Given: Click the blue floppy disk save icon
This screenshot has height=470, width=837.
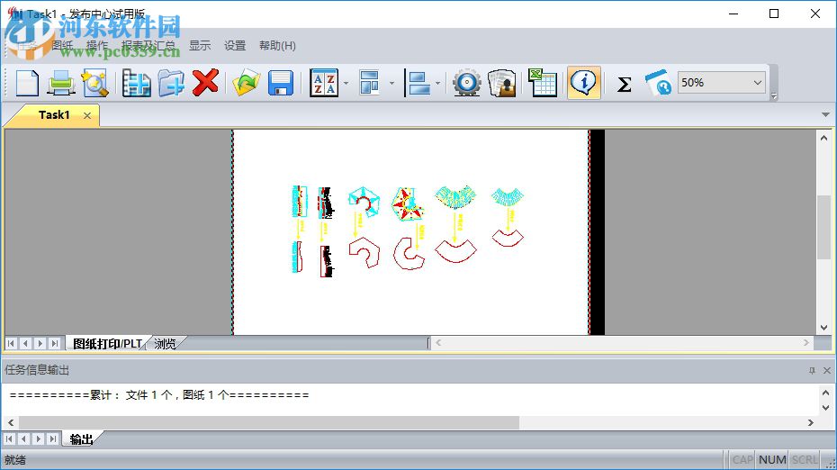Looking at the screenshot, I should (x=280, y=84).
